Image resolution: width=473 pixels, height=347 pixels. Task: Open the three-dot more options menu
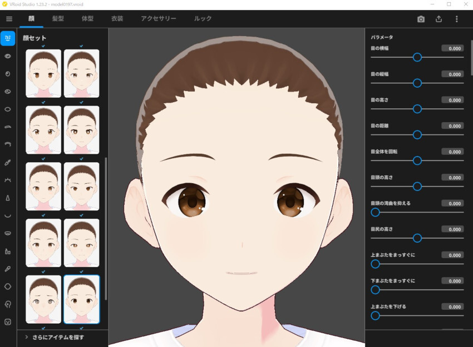456,19
